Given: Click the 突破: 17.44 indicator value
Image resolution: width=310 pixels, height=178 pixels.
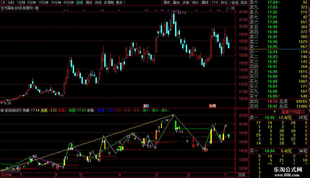Looking at the screenshot, I should (31, 111).
